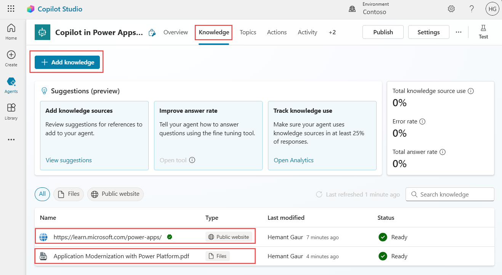Open the https://learn.microsoft.com/power-apps/ source
The height and width of the screenshot is (275, 502).
tap(107, 237)
